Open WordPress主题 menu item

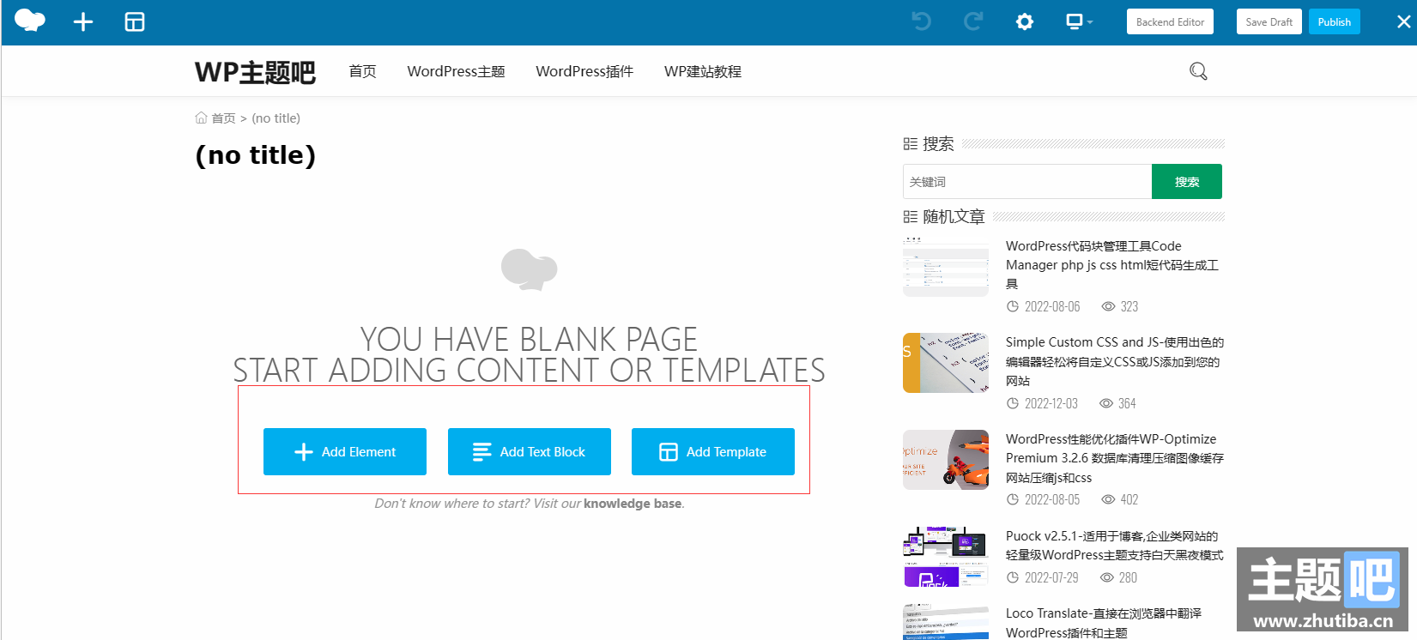point(456,71)
